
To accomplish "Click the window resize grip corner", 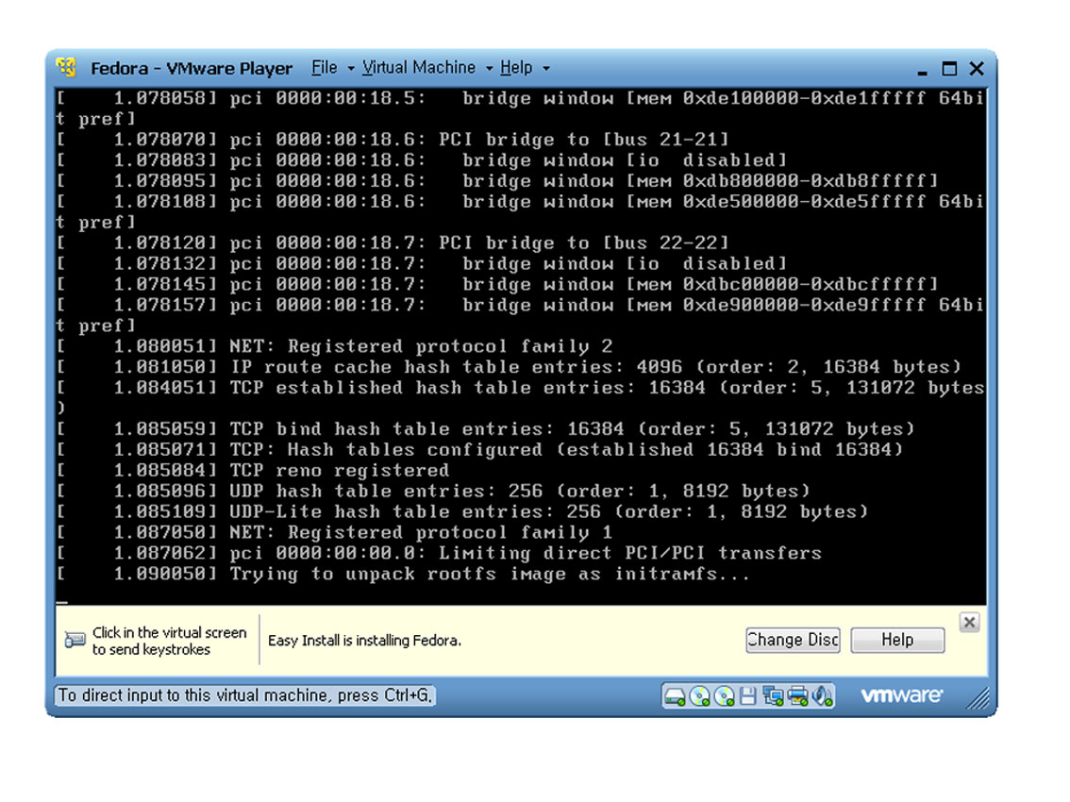I will tap(978, 697).
